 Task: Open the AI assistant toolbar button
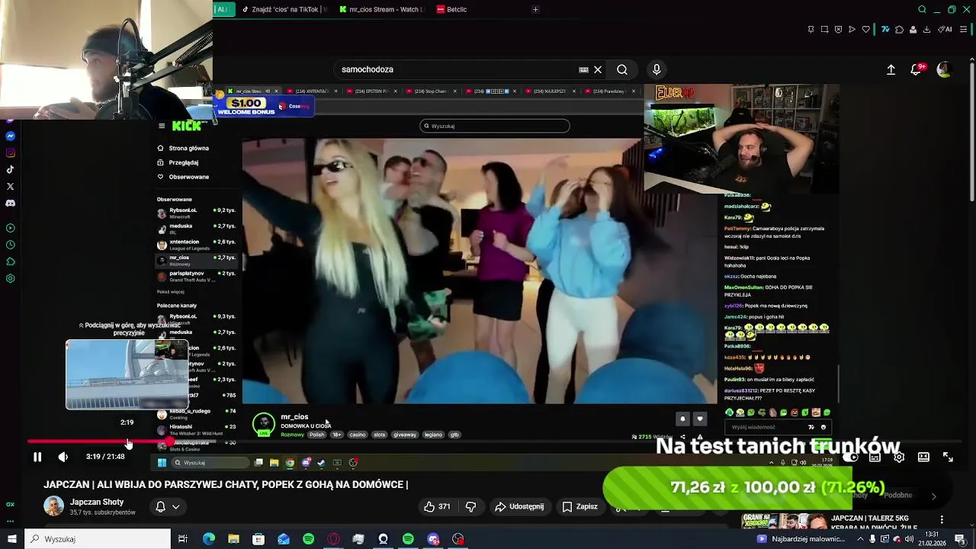(945, 30)
